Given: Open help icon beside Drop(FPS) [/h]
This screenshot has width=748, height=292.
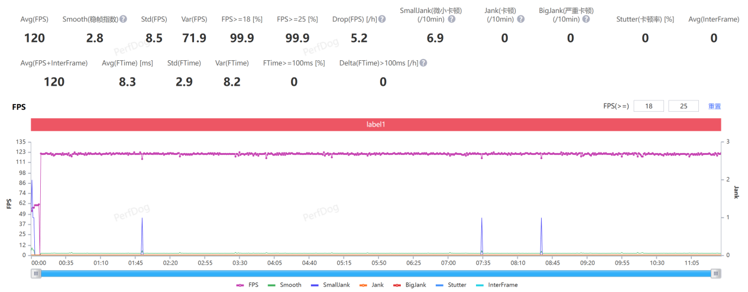Looking at the screenshot, I should click(382, 19).
